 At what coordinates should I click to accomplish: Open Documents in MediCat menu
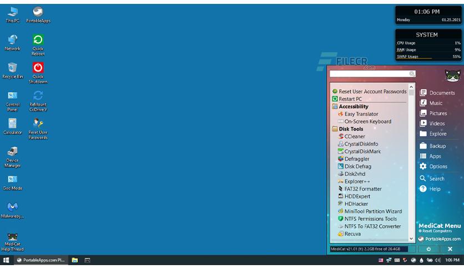click(x=437, y=93)
